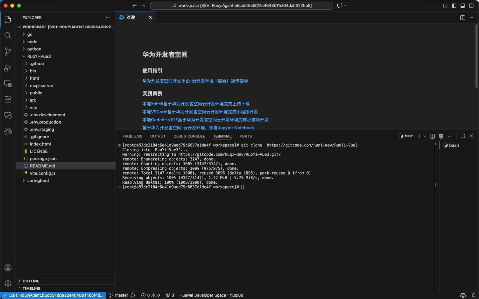Open the Search view in activity bar
This screenshot has height=299, width=479.
[8, 36]
